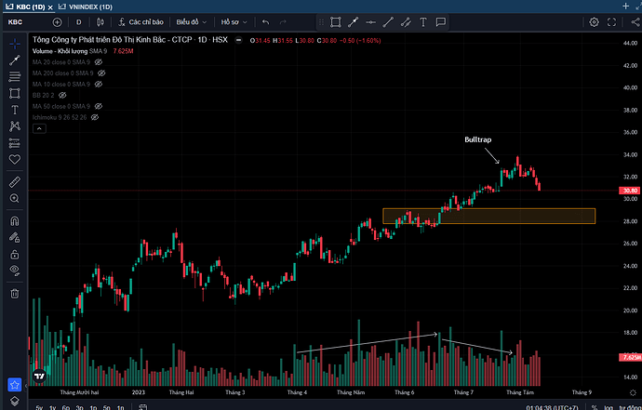The image size is (642, 410).
Task: Select the Bulltrap text annotation
Action: 478,139
